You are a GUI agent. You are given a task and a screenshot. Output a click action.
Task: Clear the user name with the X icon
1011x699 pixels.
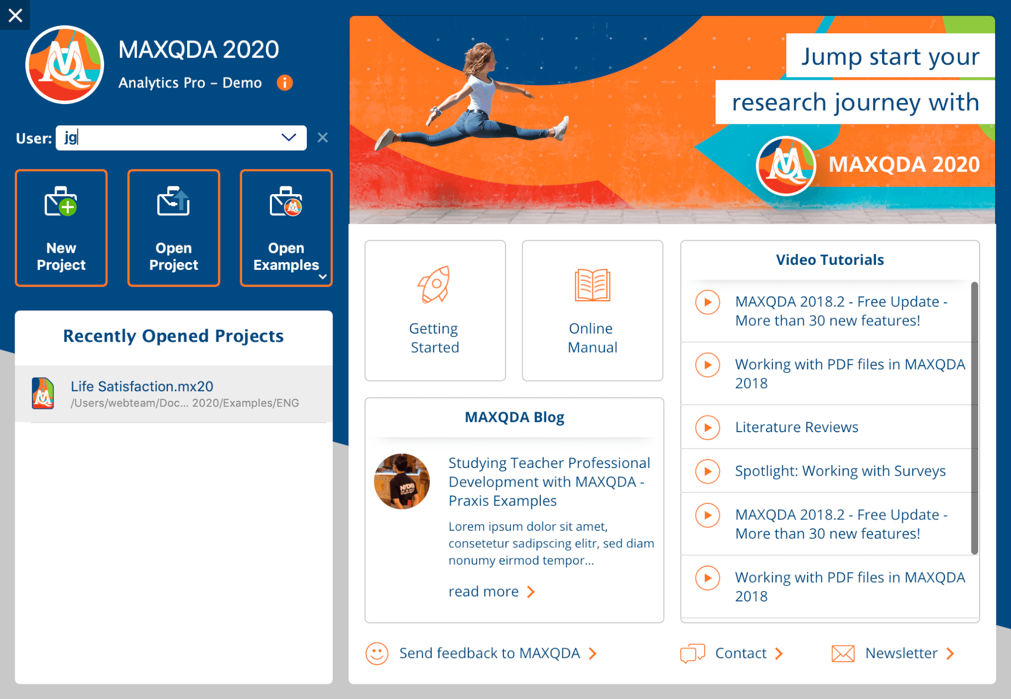(323, 137)
